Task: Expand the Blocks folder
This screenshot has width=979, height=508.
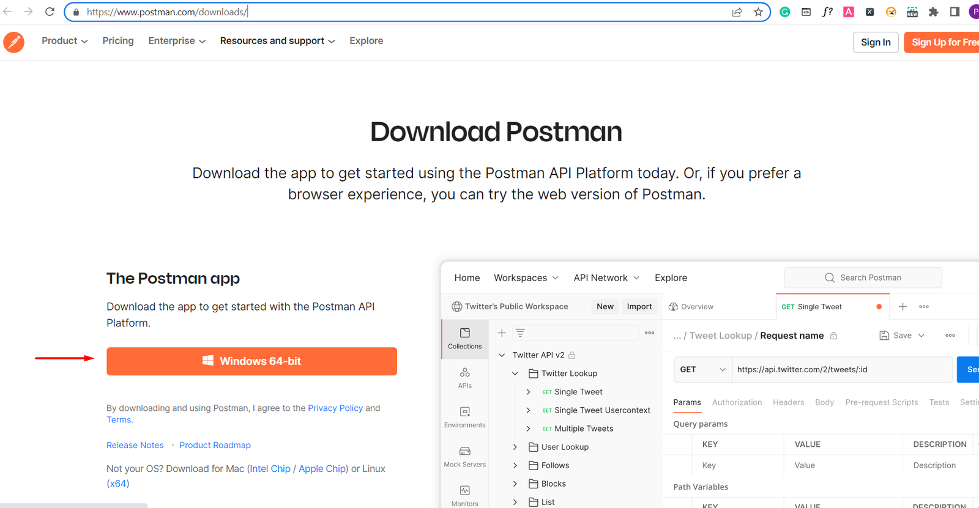Action: (x=515, y=484)
